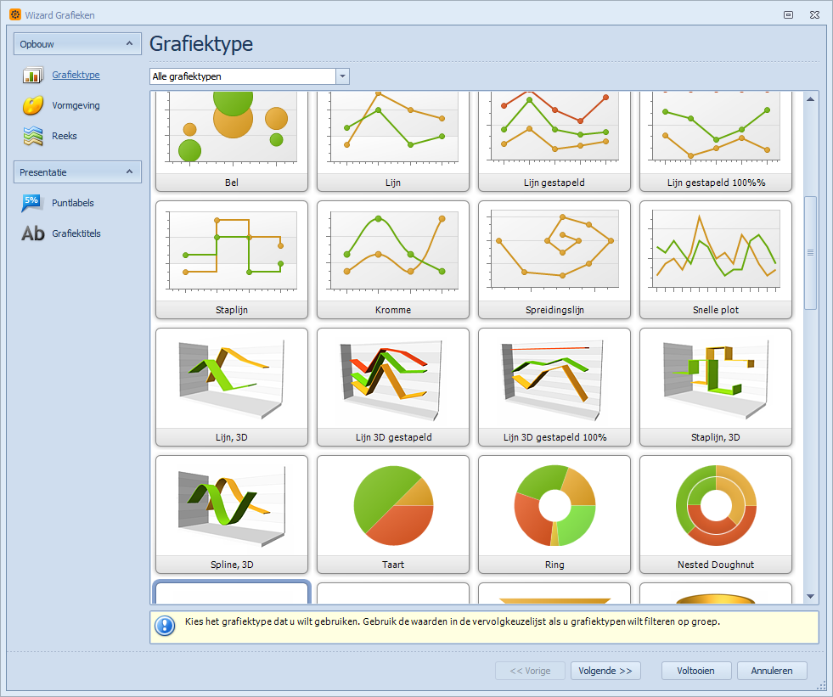Open the Reeks navigation link

65,136
